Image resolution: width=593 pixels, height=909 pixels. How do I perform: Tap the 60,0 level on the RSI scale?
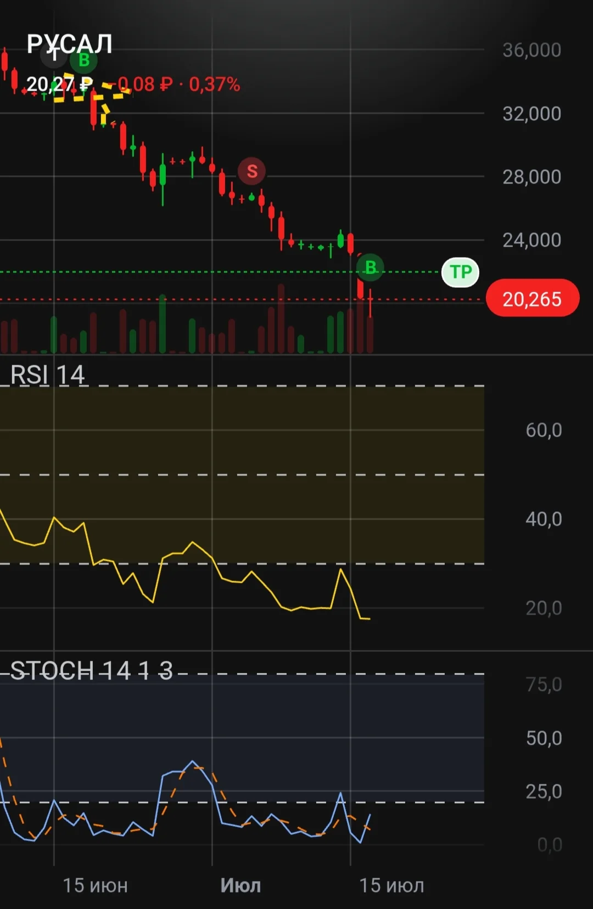544,430
